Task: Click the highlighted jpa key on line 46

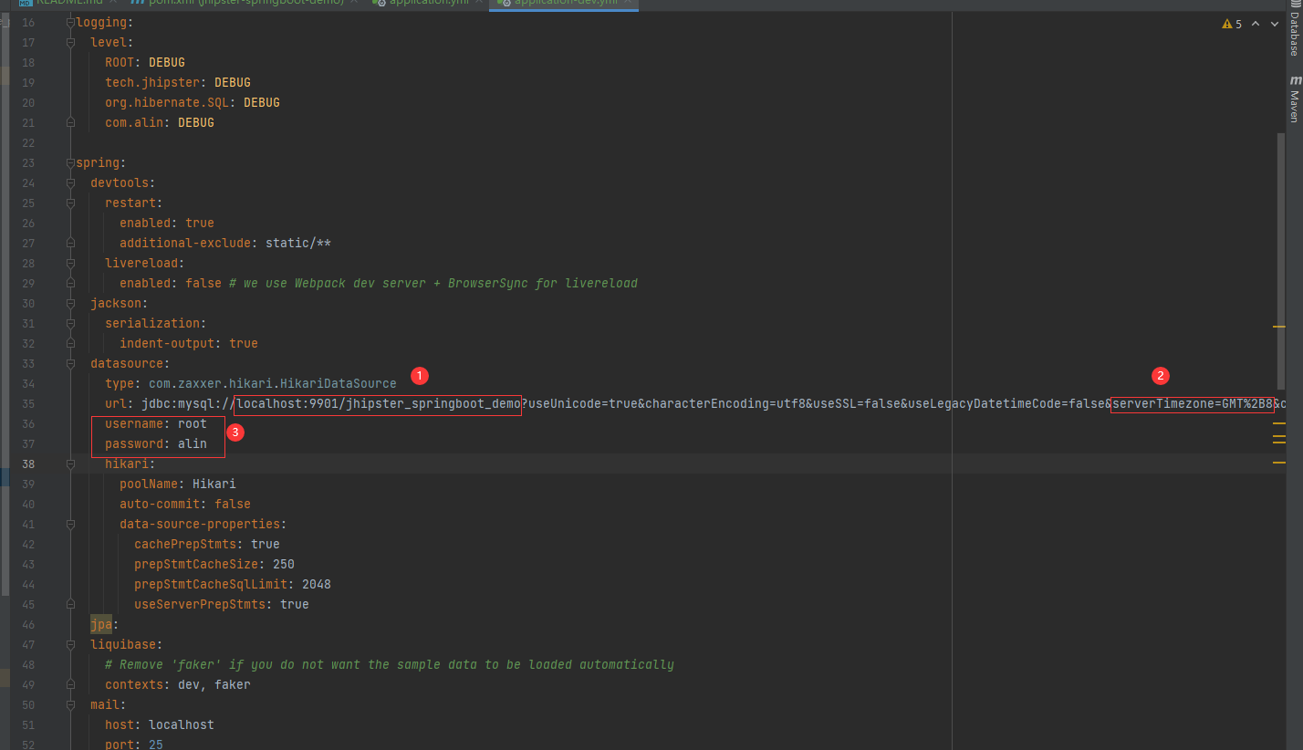Action: pyautogui.click(x=100, y=624)
